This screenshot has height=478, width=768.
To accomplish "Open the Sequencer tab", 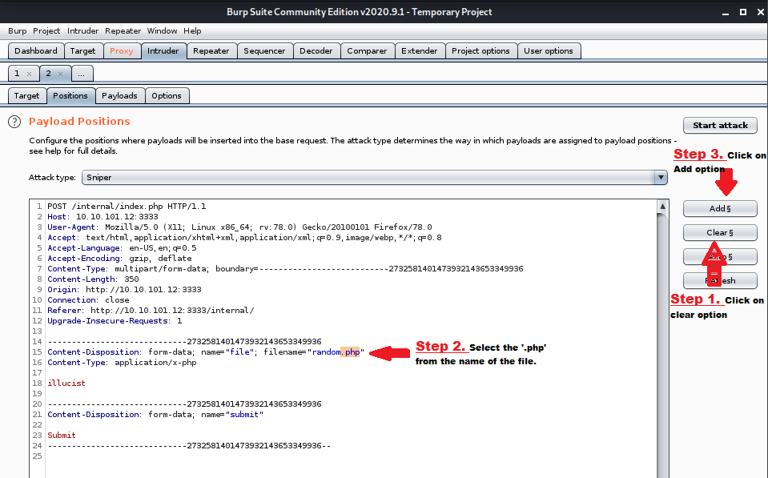I will pyautogui.click(x=264, y=51).
